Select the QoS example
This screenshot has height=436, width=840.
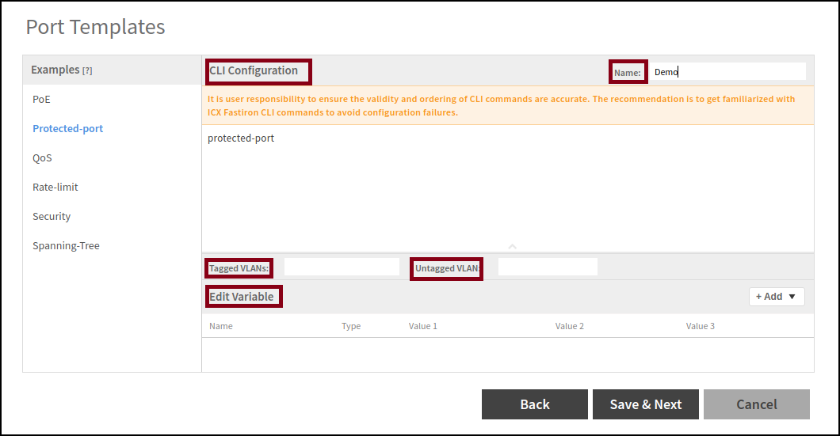(x=42, y=157)
